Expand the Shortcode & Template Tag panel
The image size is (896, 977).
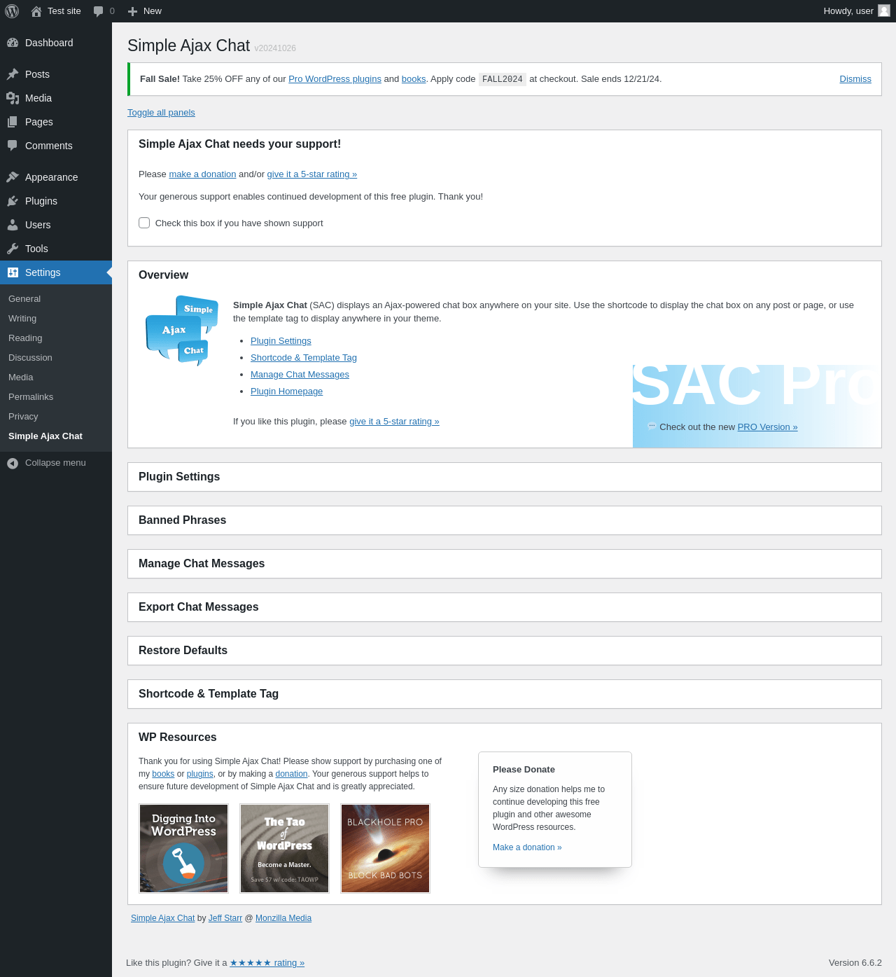504,694
